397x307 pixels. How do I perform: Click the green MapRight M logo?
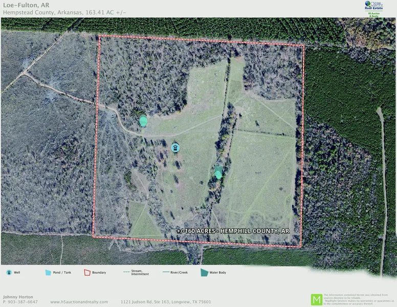coord(317,299)
